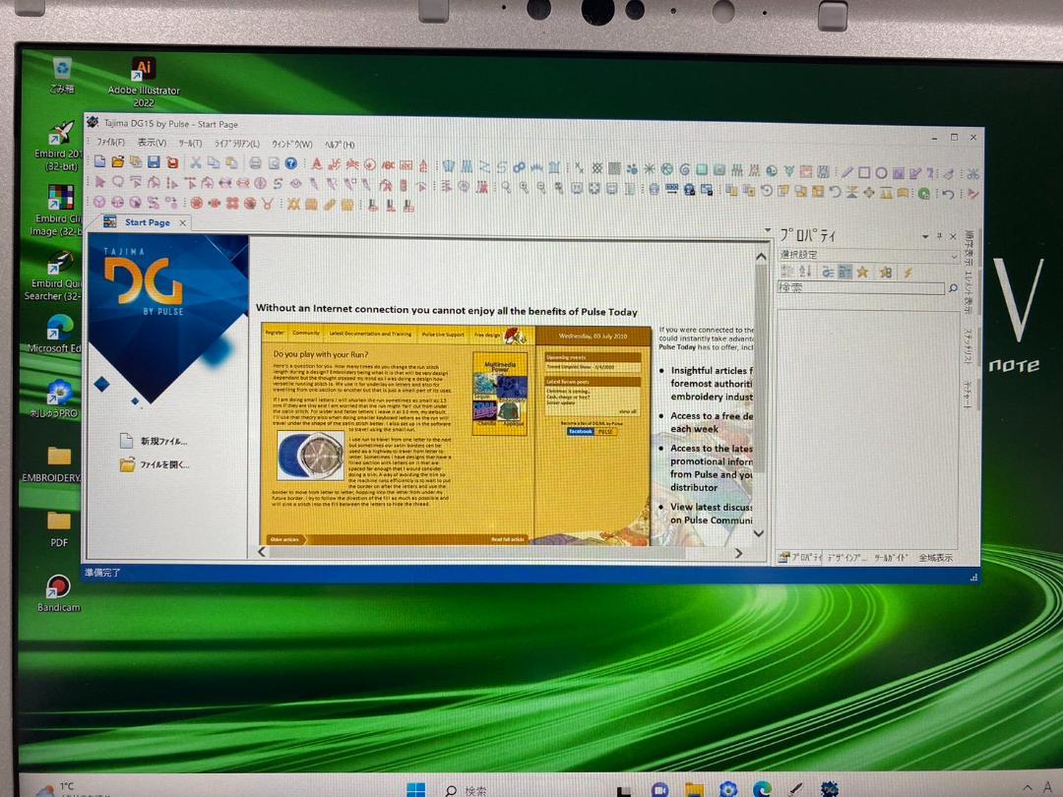The height and width of the screenshot is (797, 1063).
Task: Click the lightning bolt icon in Properties
Action: point(907,273)
